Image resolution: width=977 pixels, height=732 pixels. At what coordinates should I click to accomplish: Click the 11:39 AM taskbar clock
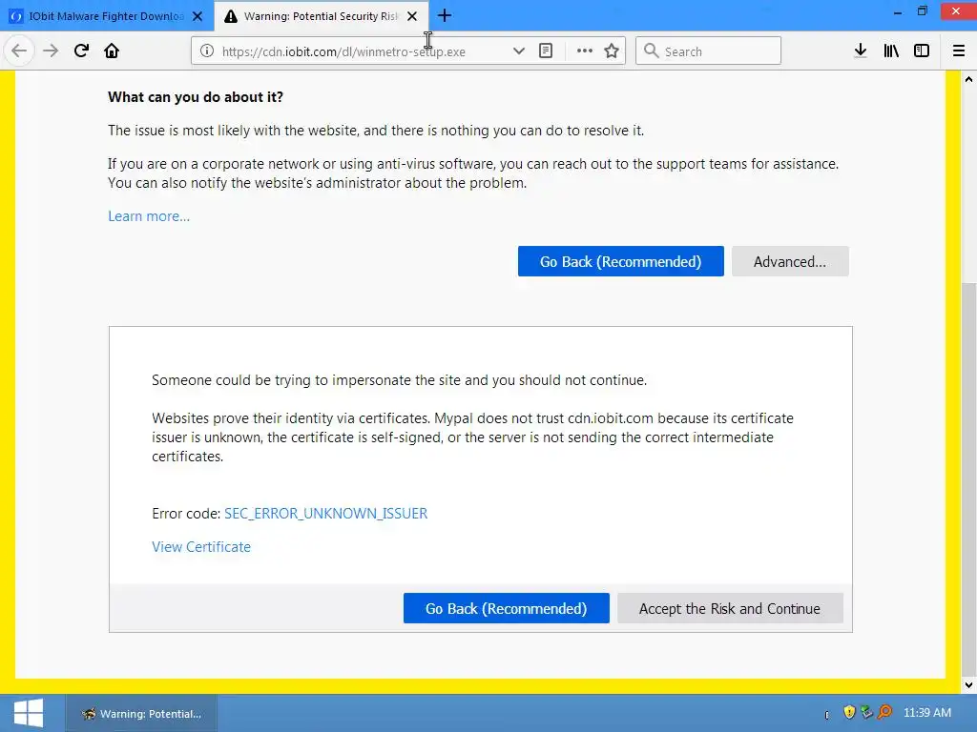pos(927,713)
